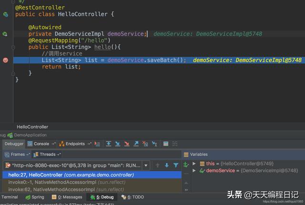Click the 'return list;' line
This screenshot has width=305, height=205.
61,67
